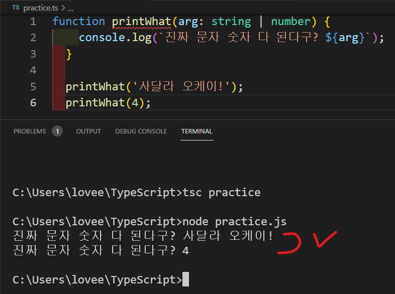Click line number 6 in the gutter
Screen dimensions: 395x294
[x=33, y=103]
